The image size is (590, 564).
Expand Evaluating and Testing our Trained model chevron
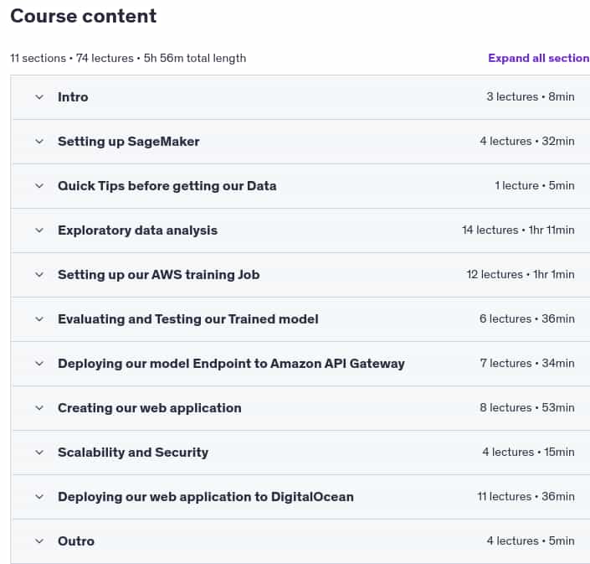point(39,319)
